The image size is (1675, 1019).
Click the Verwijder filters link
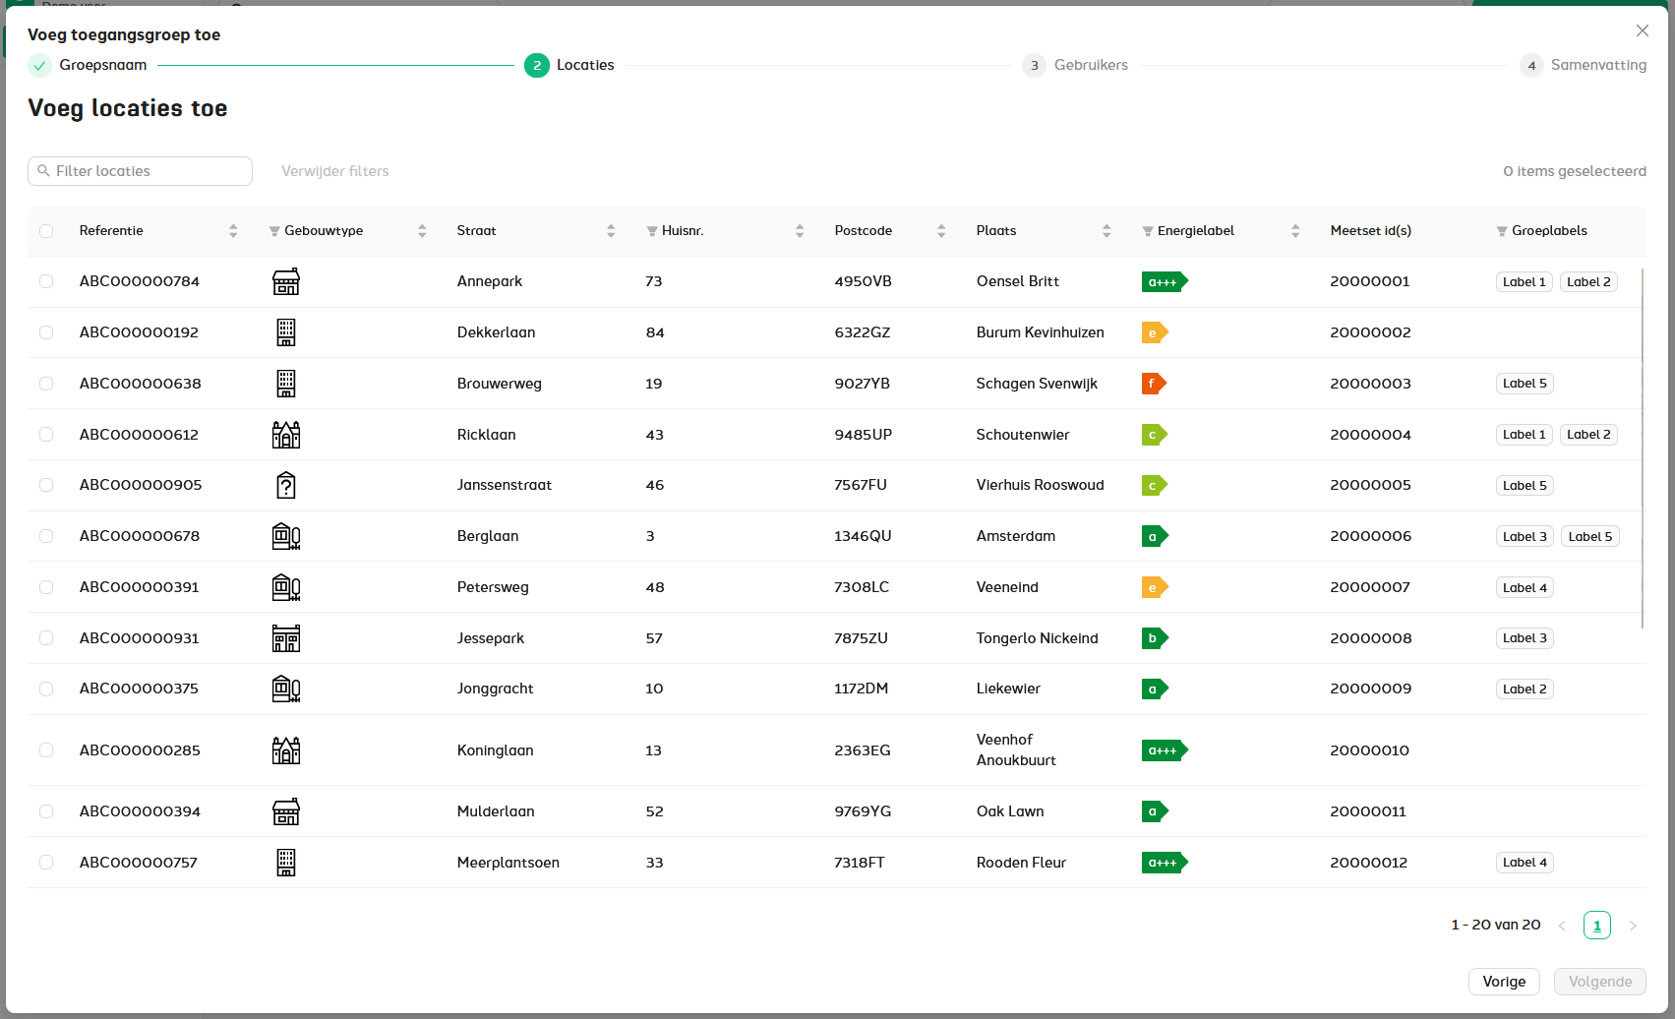click(334, 171)
